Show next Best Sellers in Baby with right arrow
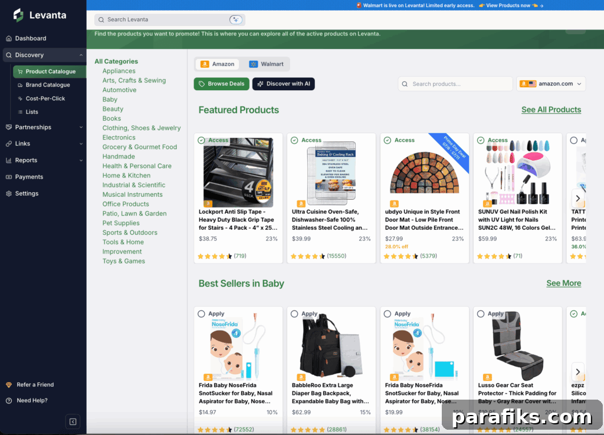 (578, 371)
